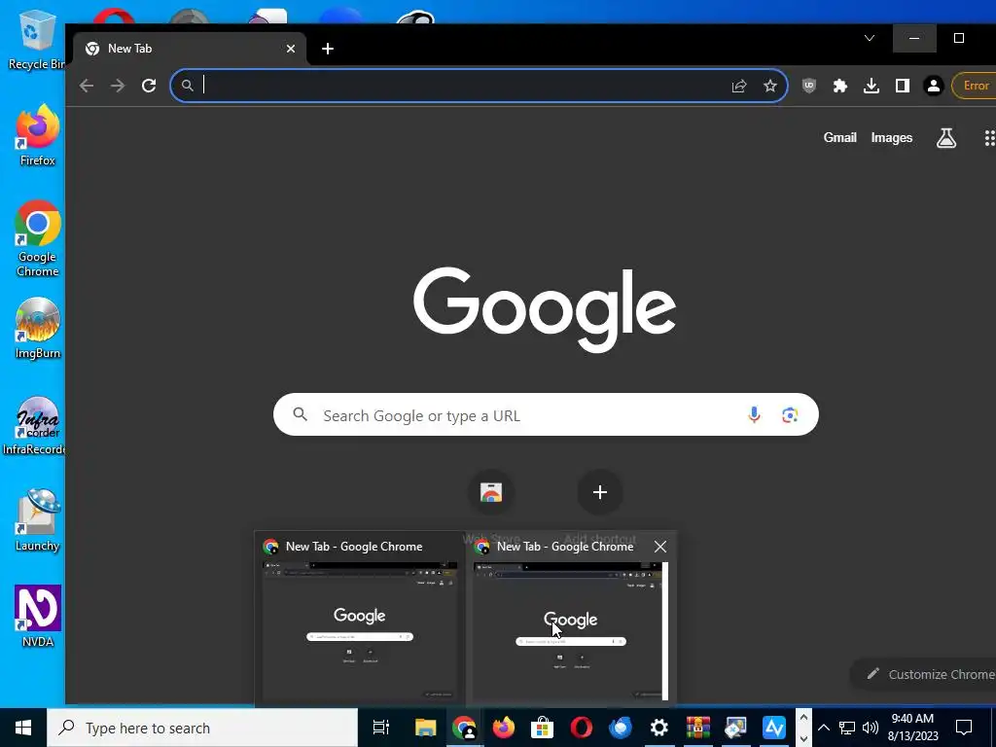
Task: Reload the page with the refresh icon
Action: (x=149, y=86)
